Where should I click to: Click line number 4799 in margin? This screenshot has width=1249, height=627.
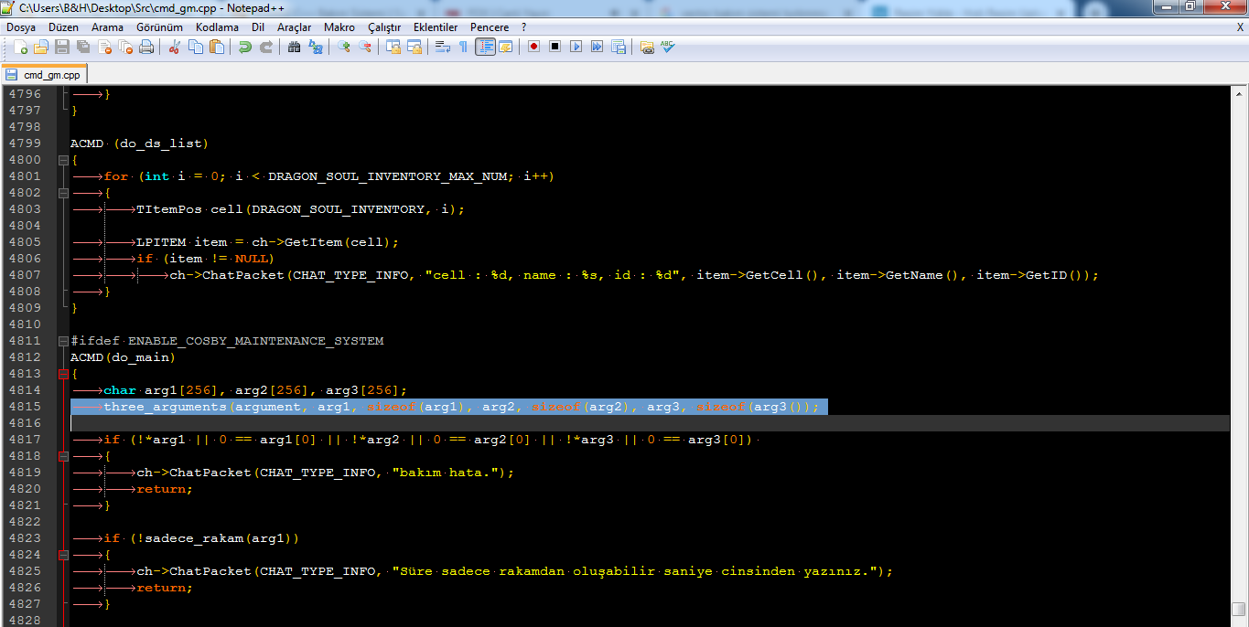pyautogui.click(x=24, y=143)
